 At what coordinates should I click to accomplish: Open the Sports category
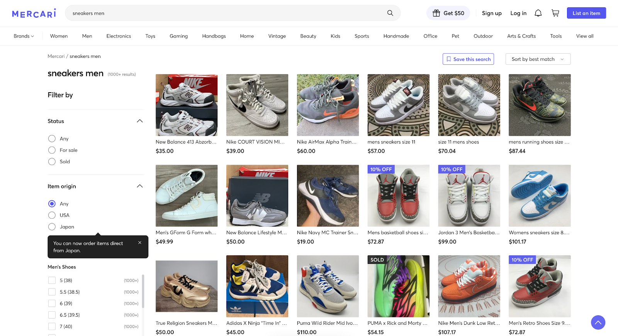[x=362, y=36]
